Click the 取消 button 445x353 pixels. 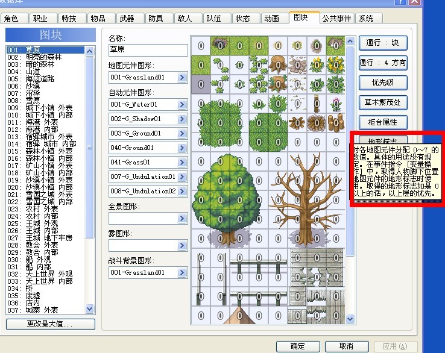(x=347, y=346)
